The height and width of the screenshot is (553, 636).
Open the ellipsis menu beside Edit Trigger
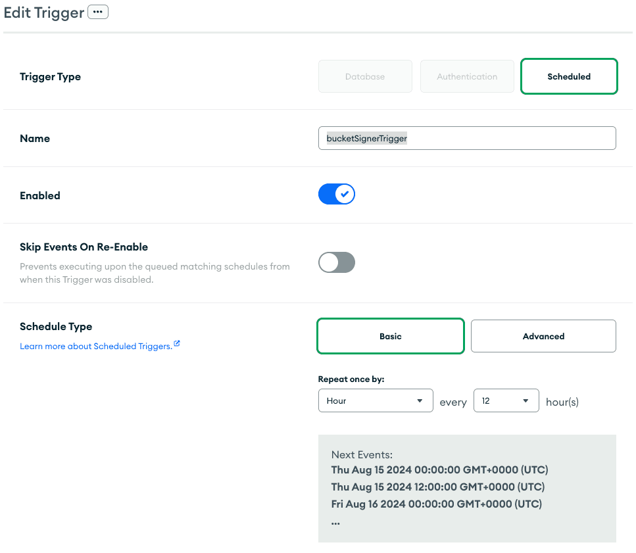[x=97, y=12]
